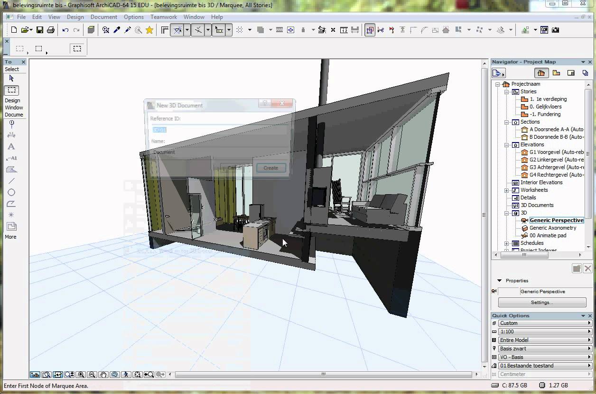Open the Options menu
This screenshot has height=394, width=596.
coord(134,17)
